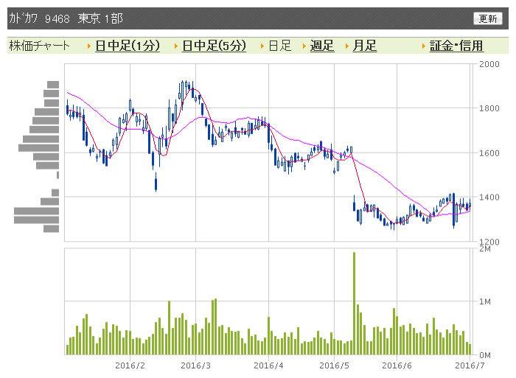Screen dimensions: 516x378
Task: Click the カドカワ 9468 東京 1部 title
Action: tap(66, 18)
